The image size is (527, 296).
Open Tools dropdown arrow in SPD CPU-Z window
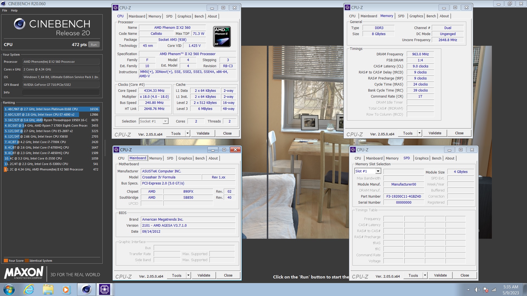pos(425,275)
